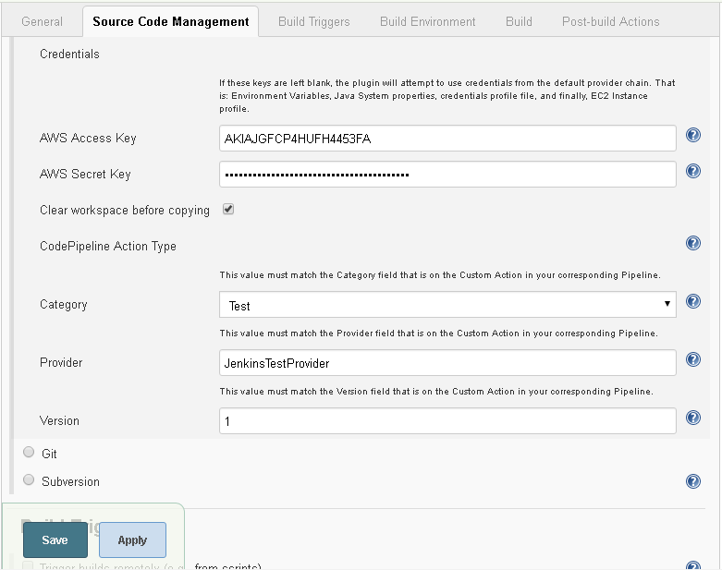The height and width of the screenshot is (570, 722).
Task: Click the Git option label
Action: pos(49,454)
